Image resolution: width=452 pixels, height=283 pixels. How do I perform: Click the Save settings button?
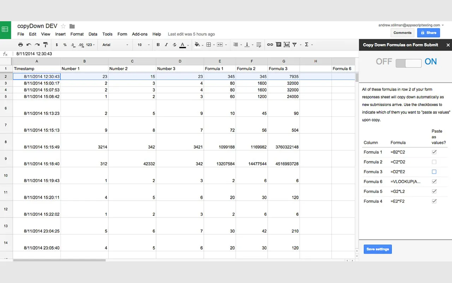pyautogui.click(x=377, y=249)
